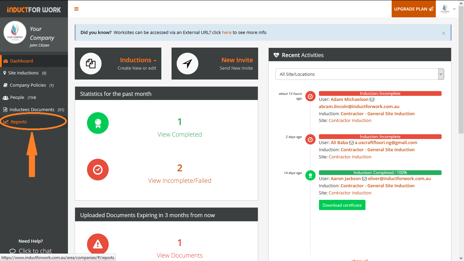Click the Aaron Jackson completed badge icon
Screen dimensions: 464x261
click(310, 175)
